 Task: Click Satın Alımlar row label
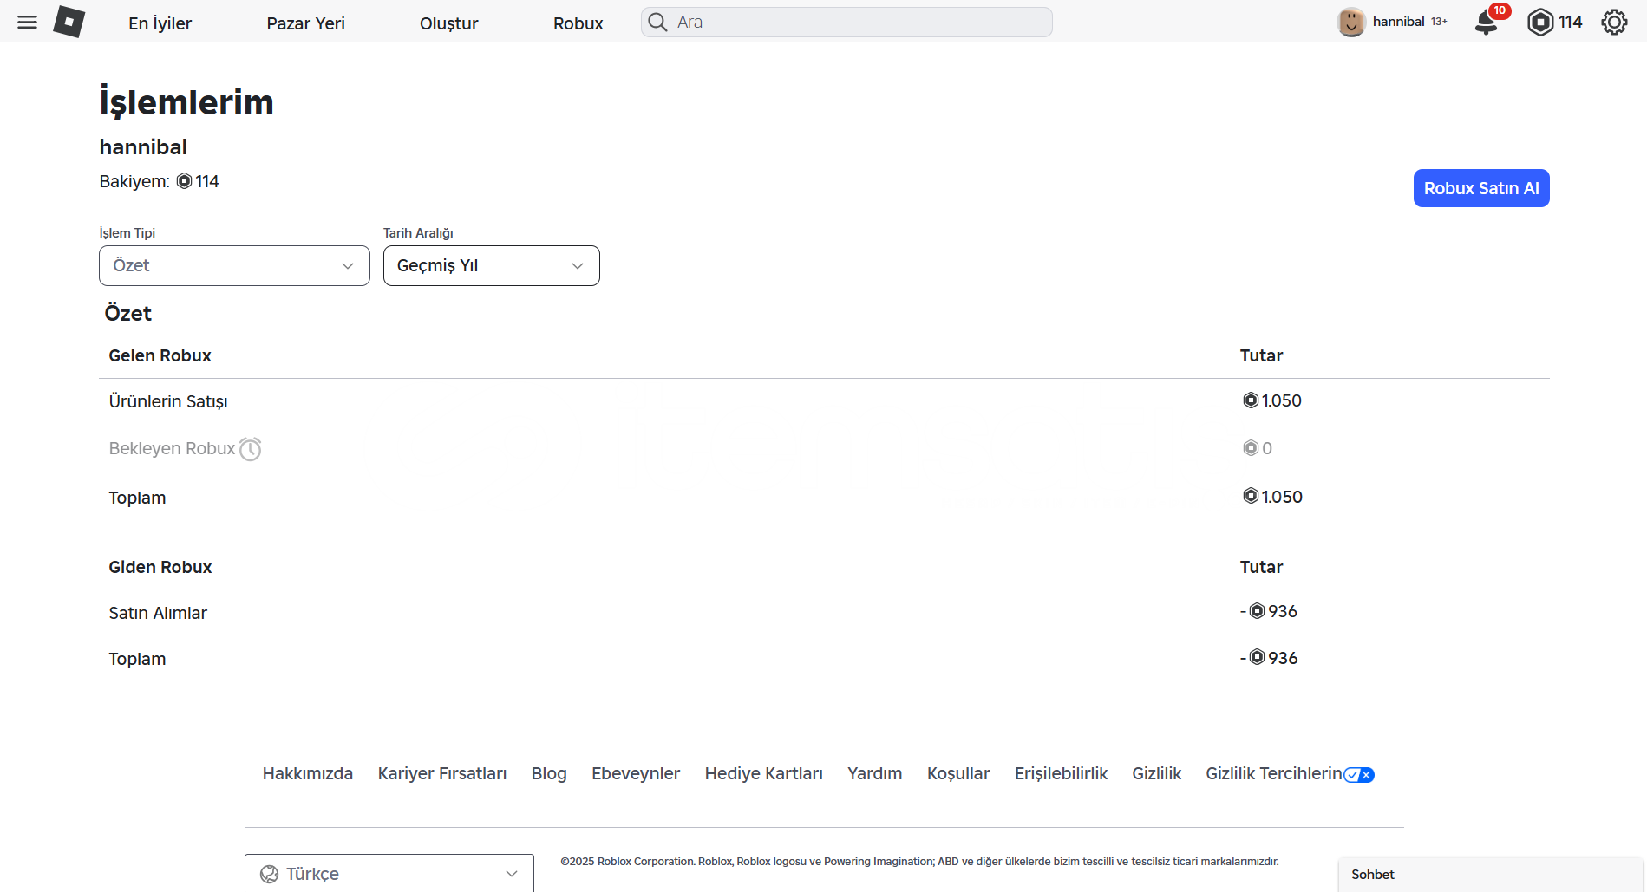[158, 613]
